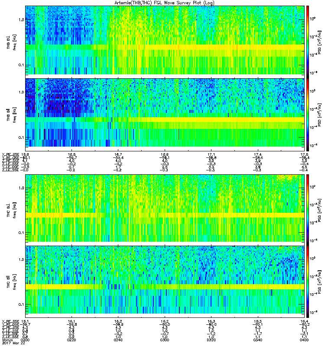Click the '1.0' frequency tick of THC B∥ panel
The width and height of the screenshot is (325, 346).
pyautogui.click(x=21, y=259)
